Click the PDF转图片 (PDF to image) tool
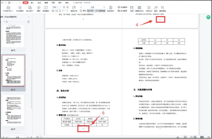Viewport: 212px width, 139px height. tap(20, 9)
